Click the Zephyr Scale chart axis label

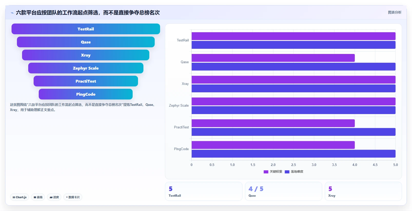pyautogui.click(x=179, y=105)
